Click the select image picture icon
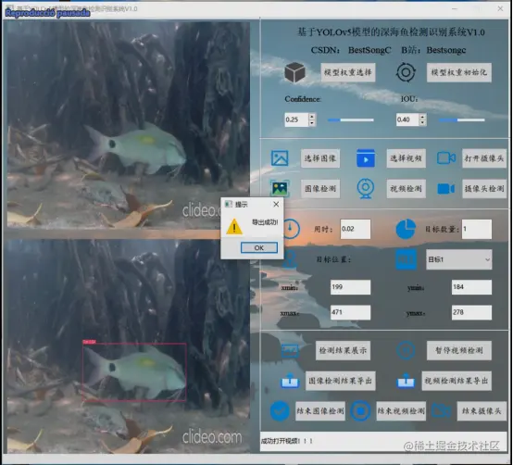The image size is (513, 465). pyautogui.click(x=280, y=158)
